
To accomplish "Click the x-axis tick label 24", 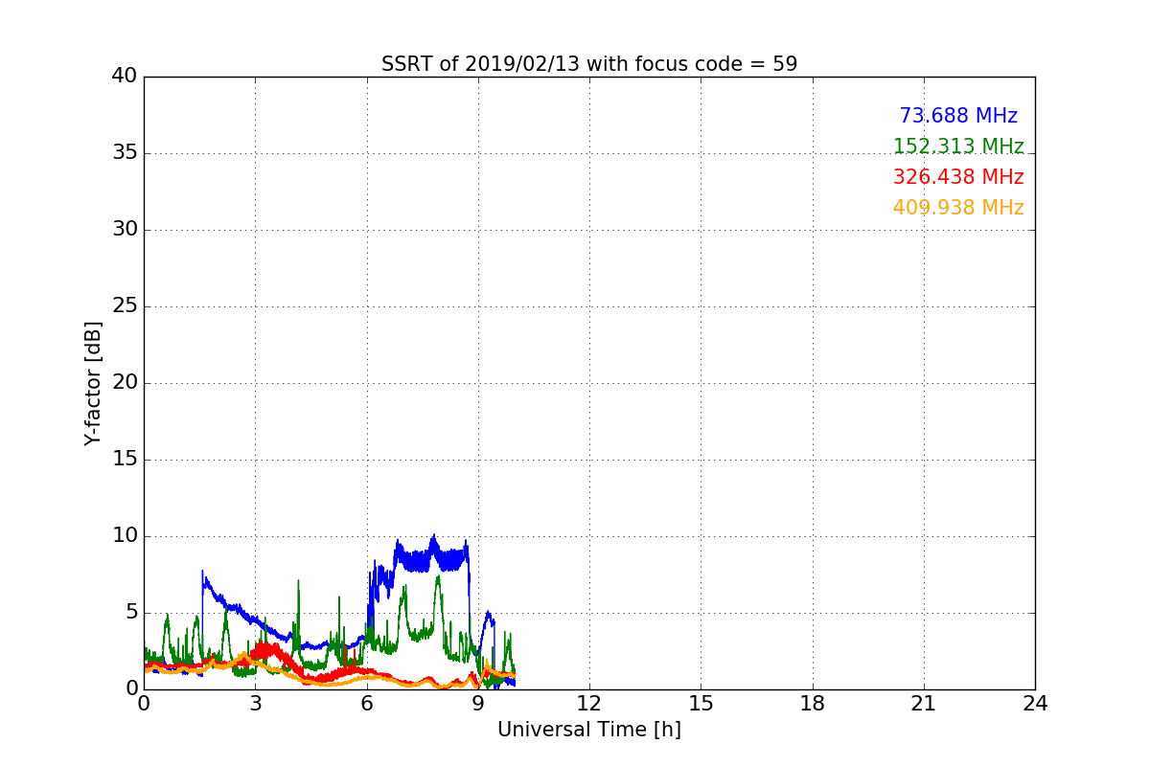I will 1035,704.
